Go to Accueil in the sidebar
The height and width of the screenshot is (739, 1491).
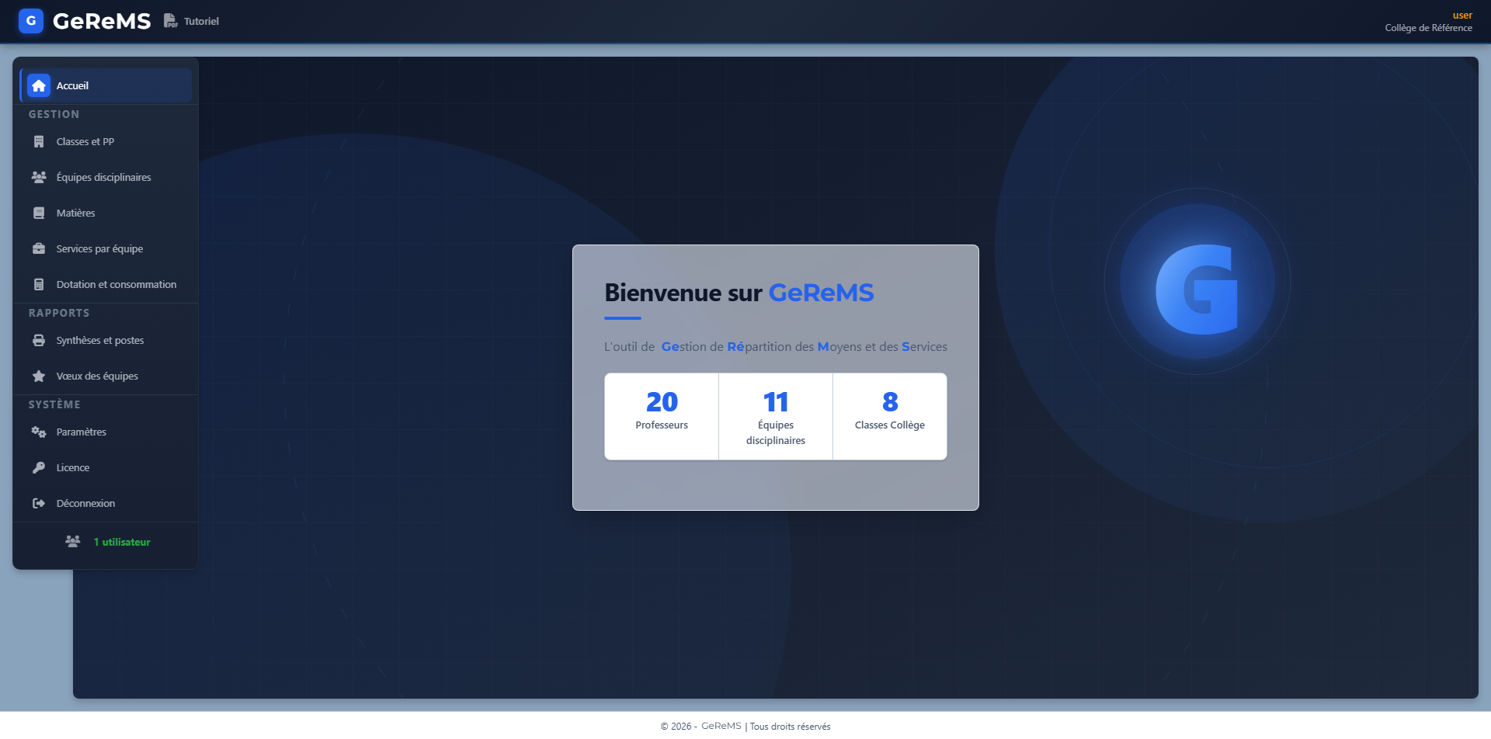coord(106,85)
